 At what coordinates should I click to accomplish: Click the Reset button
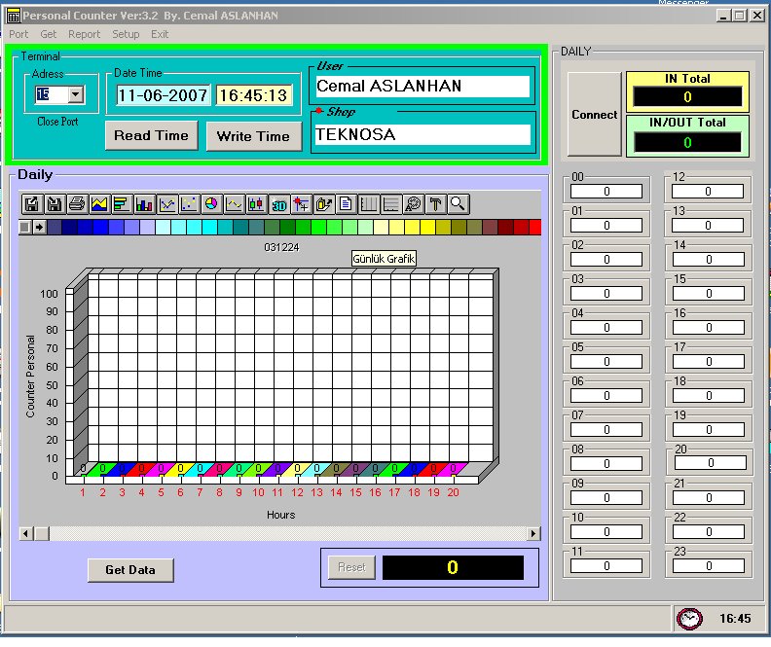351,567
